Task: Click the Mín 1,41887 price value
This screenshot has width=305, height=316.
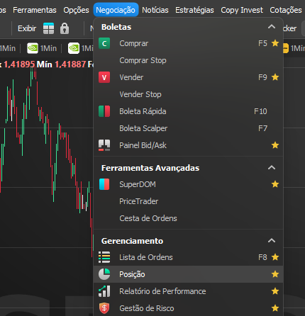Action: (70, 64)
